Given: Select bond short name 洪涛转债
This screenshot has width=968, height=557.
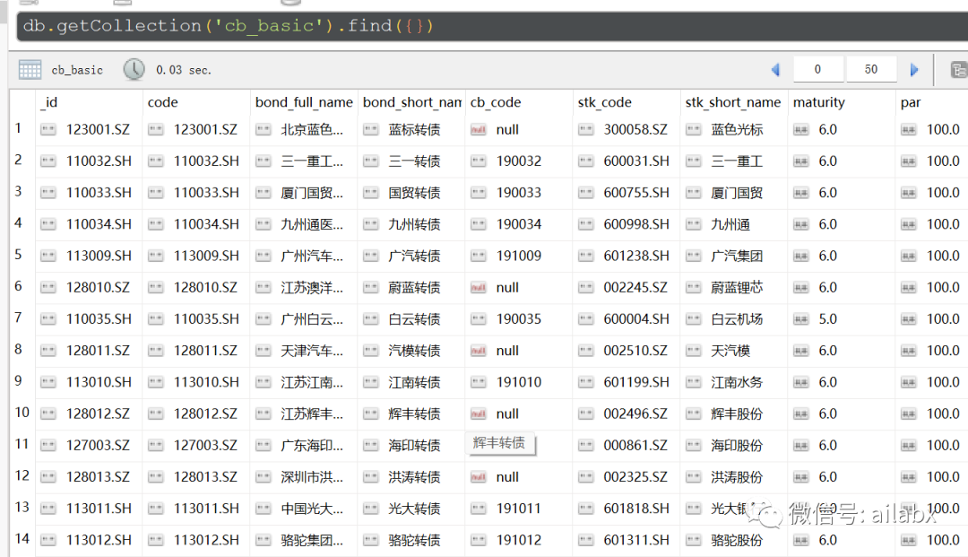Looking at the screenshot, I should [x=414, y=477].
